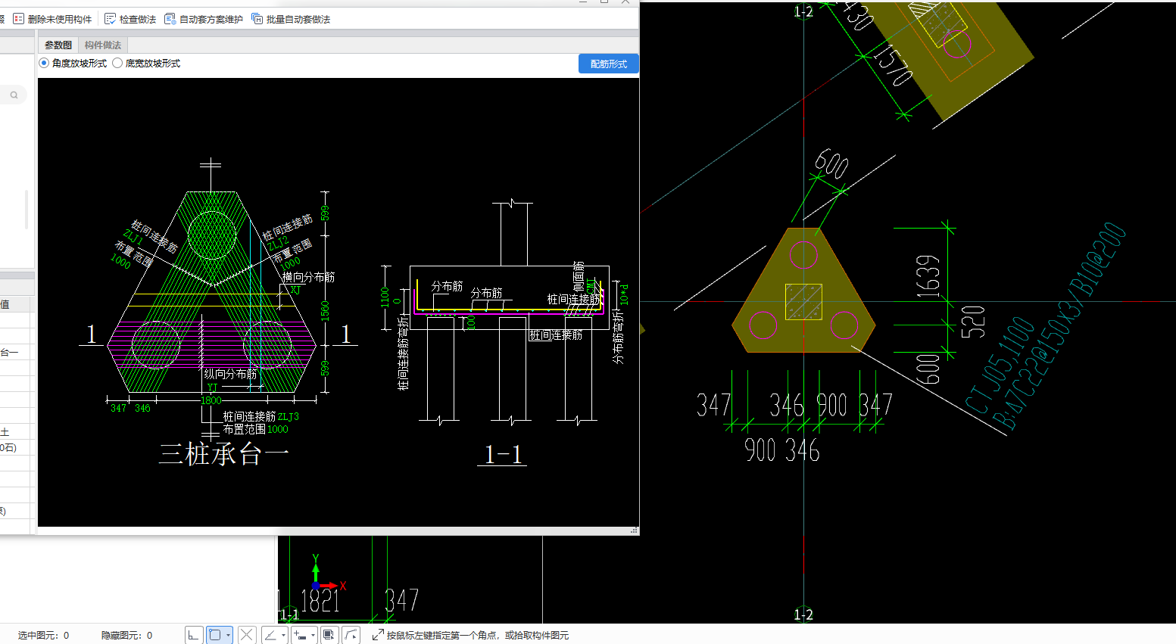This screenshot has width=1176, height=644.
Task: Click the CTJ05,1100 annotation in drawing
Action: pos(1000,366)
